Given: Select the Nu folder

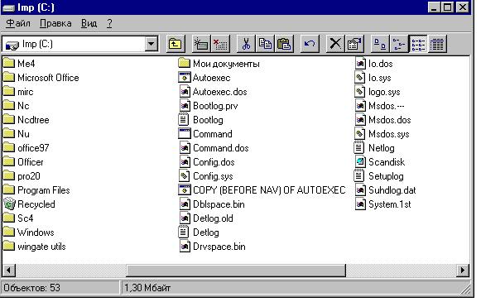Looking at the screenshot, I should click(x=17, y=134).
